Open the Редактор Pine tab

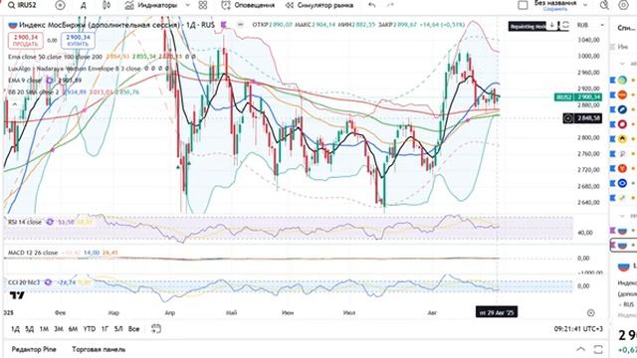click(34, 349)
